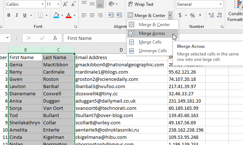
Task: Confirm formula bar entry checkmark
Action: tap(42, 38)
